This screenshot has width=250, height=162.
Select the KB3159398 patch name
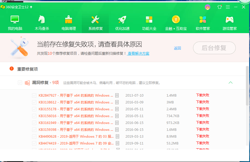76,130
